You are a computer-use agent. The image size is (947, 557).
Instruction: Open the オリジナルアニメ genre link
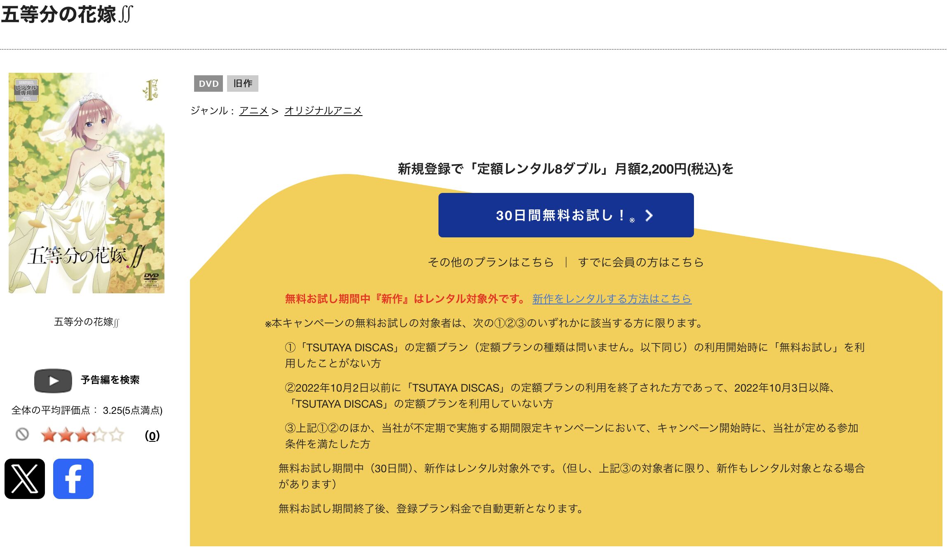click(x=323, y=111)
